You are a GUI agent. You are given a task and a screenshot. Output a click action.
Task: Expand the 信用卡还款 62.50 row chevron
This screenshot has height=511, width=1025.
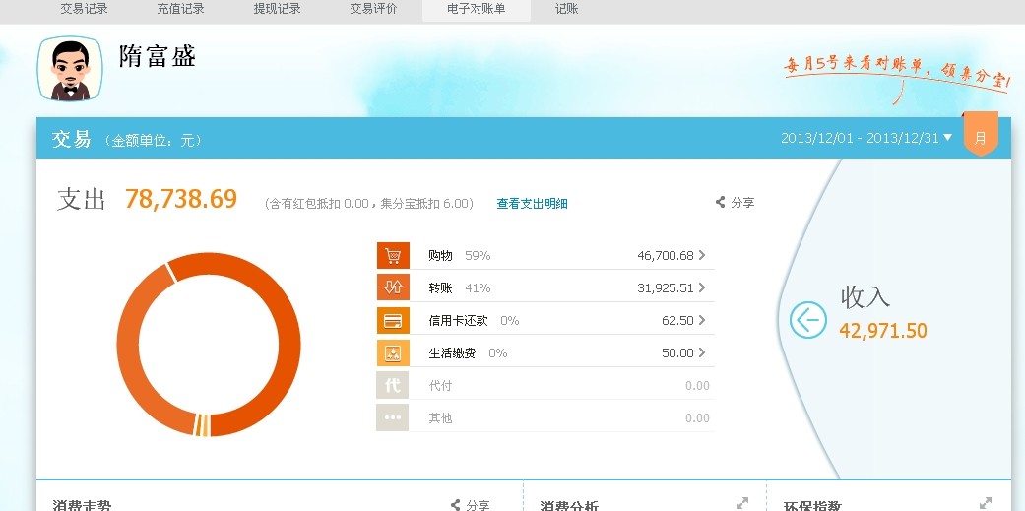coord(702,320)
